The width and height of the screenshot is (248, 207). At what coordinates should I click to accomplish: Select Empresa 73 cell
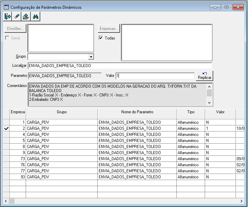(x=18, y=158)
